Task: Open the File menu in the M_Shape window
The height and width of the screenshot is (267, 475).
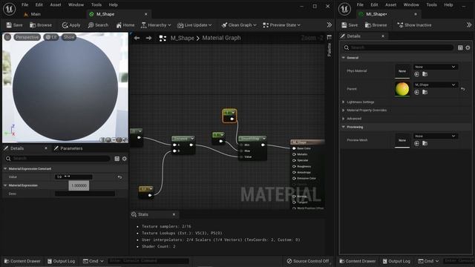Action: click(24, 5)
